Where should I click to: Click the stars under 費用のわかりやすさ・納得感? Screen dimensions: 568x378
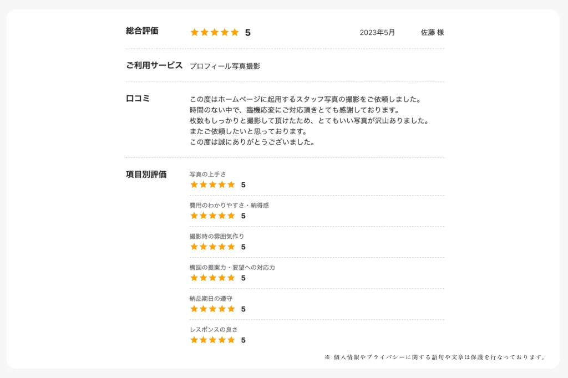coord(212,216)
